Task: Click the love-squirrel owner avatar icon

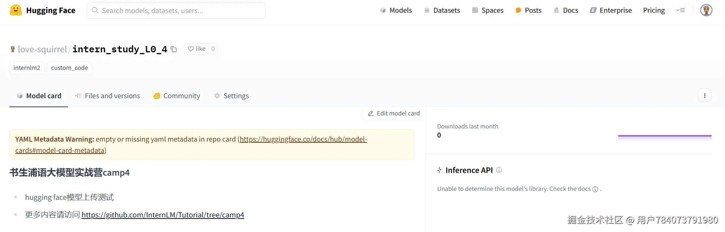Action: pyautogui.click(x=13, y=49)
